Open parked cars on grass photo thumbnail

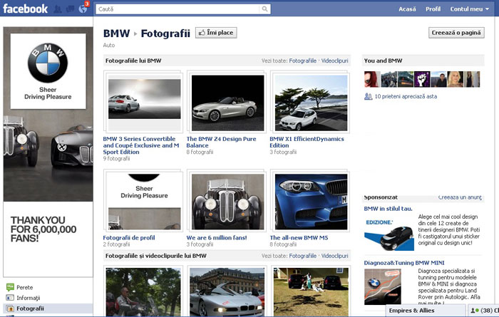click(x=311, y=292)
